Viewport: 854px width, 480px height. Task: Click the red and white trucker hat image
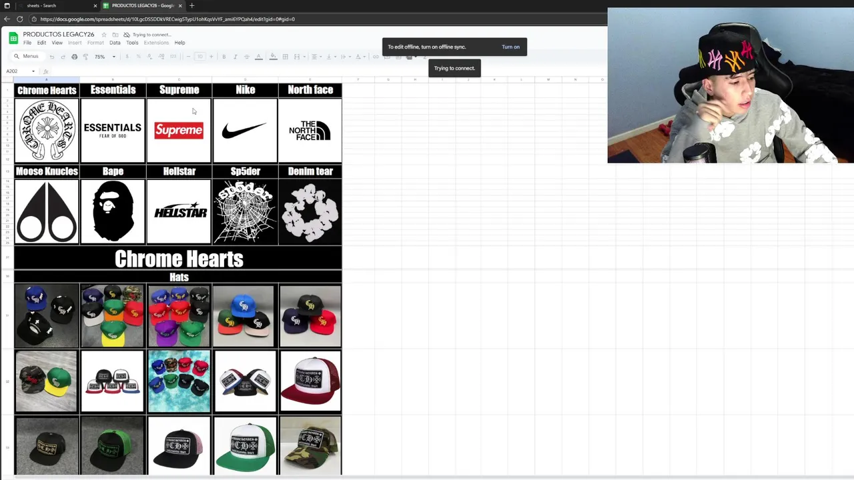tap(310, 381)
